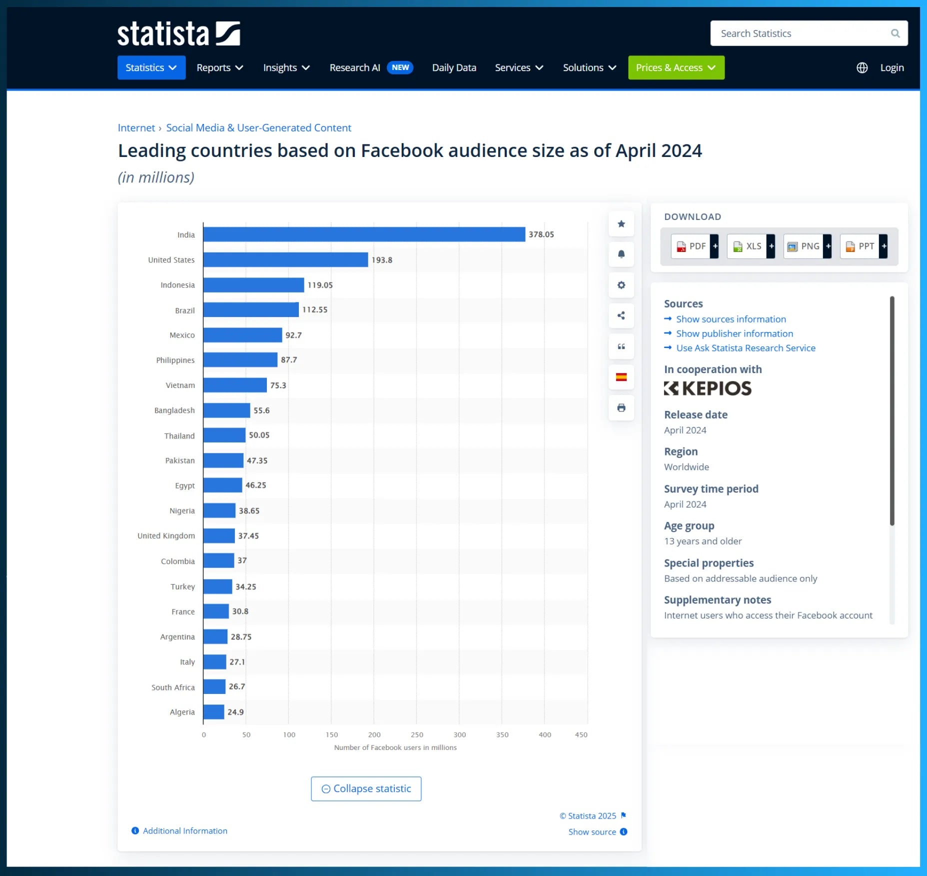
Task: Click the search magnifier icon
Action: [895, 33]
